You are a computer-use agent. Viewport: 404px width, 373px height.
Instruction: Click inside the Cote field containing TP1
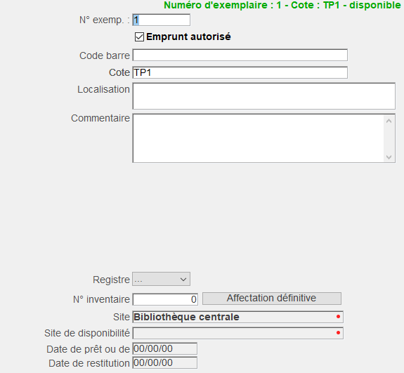click(x=240, y=72)
